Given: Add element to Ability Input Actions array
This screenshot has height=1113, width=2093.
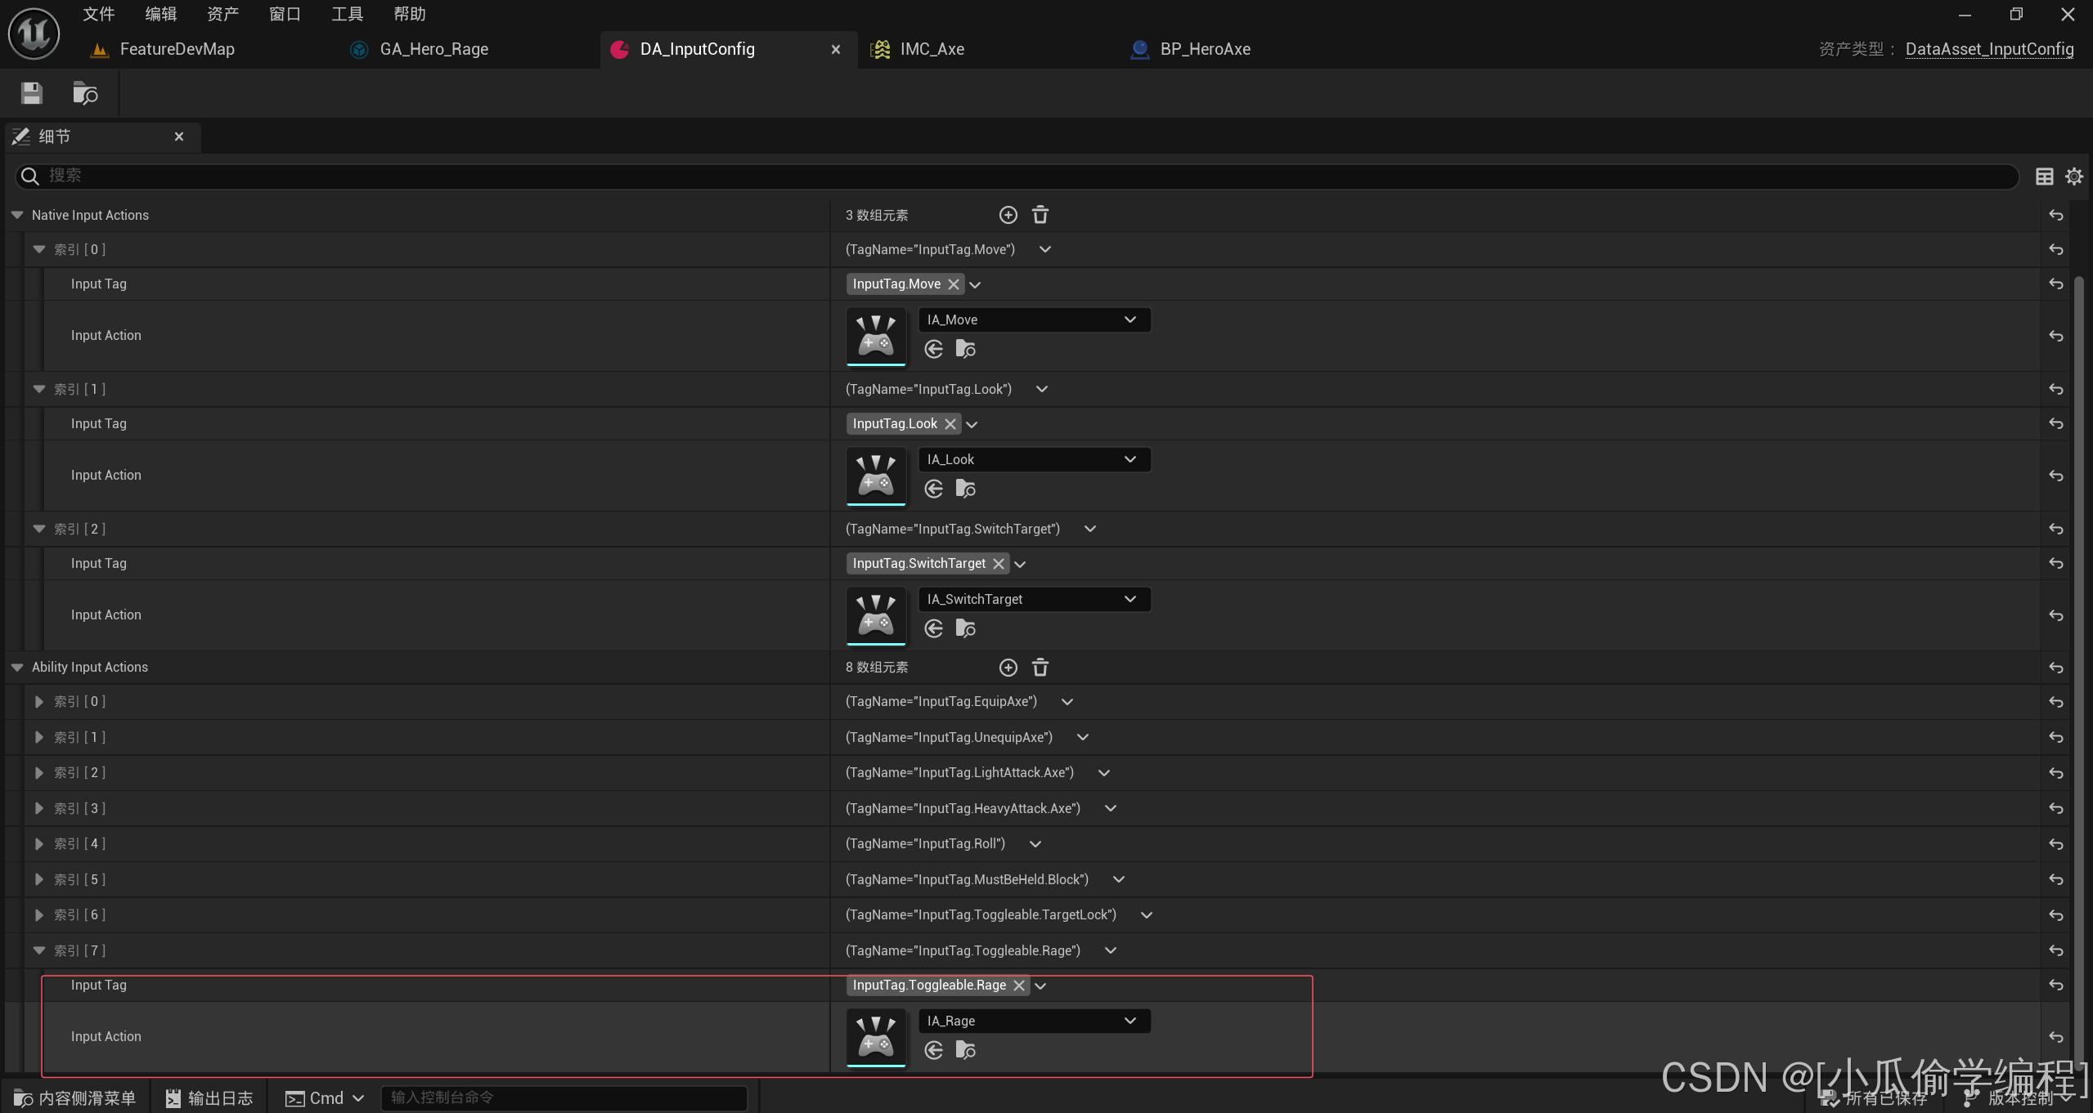Looking at the screenshot, I should point(1008,668).
